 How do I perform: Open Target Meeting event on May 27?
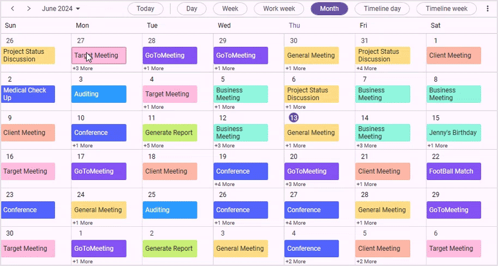[99, 56]
